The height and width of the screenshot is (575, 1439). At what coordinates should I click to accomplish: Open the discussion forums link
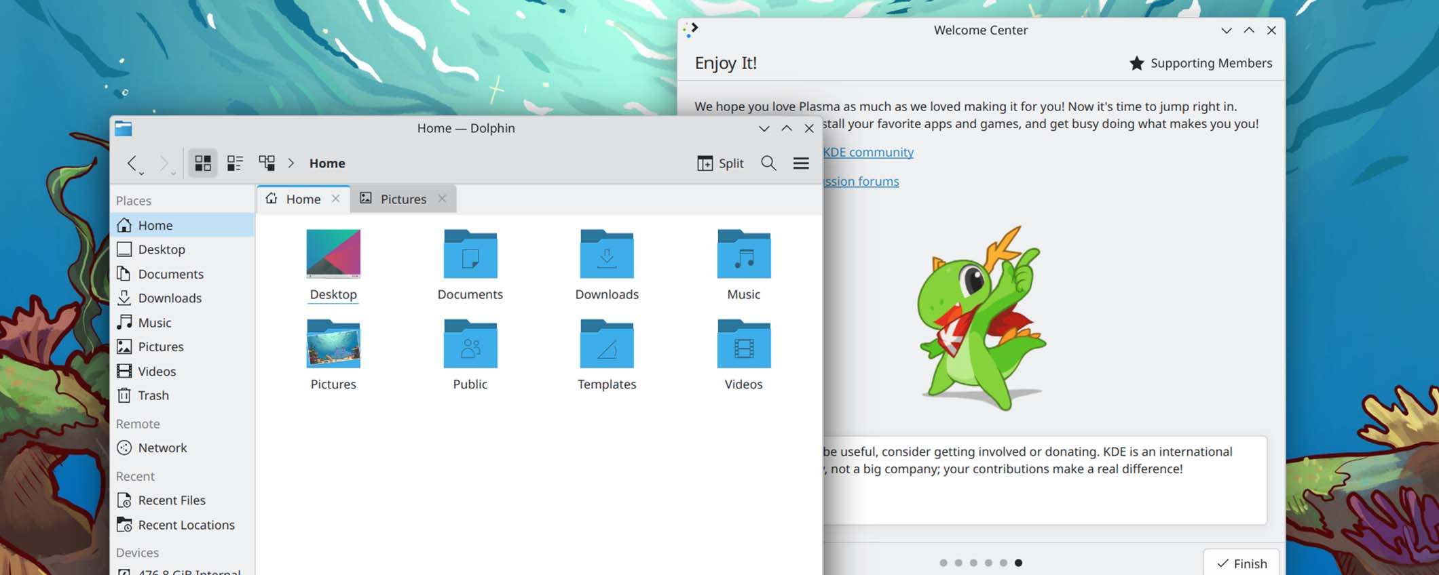click(x=861, y=181)
